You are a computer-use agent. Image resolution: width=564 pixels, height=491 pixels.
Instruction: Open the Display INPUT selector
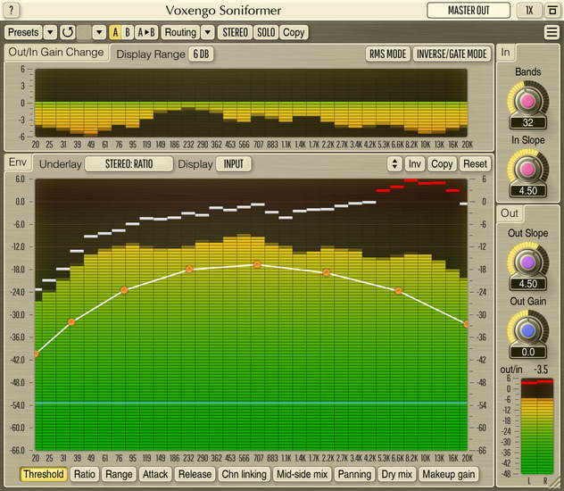coord(234,164)
